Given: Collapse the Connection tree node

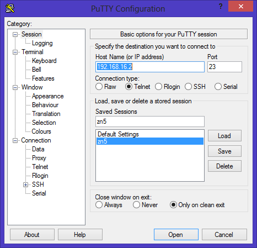Looking at the screenshot, I should [x=15, y=140].
